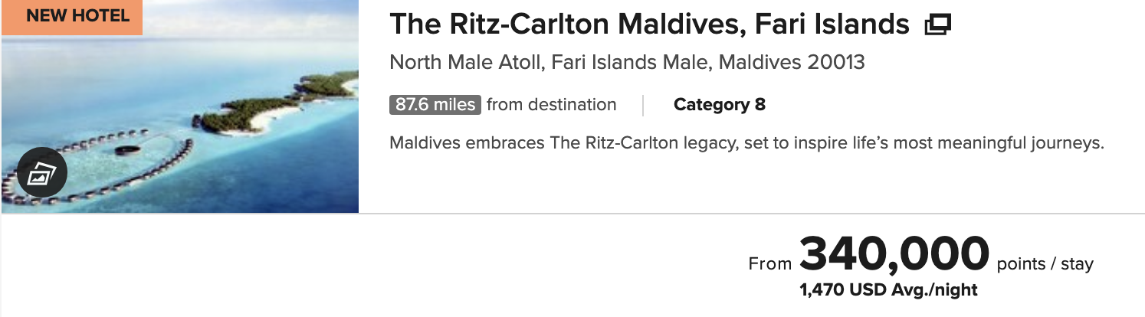Click the 'From' label before the points
This screenshot has height=317, width=1145.
pyautogui.click(x=770, y=265)
